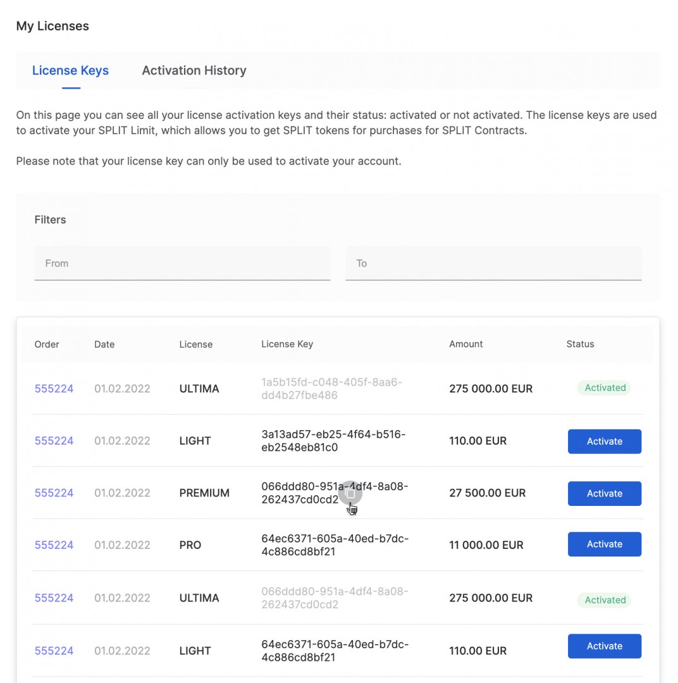The width and height of the screenshot is (678, 683).
Task: Select the License Keys tab
Action: click(70, 71)
